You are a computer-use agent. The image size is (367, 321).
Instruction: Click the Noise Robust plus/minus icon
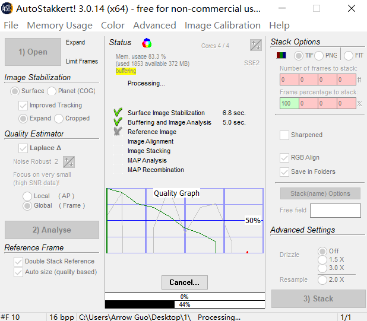pos(69,162)
